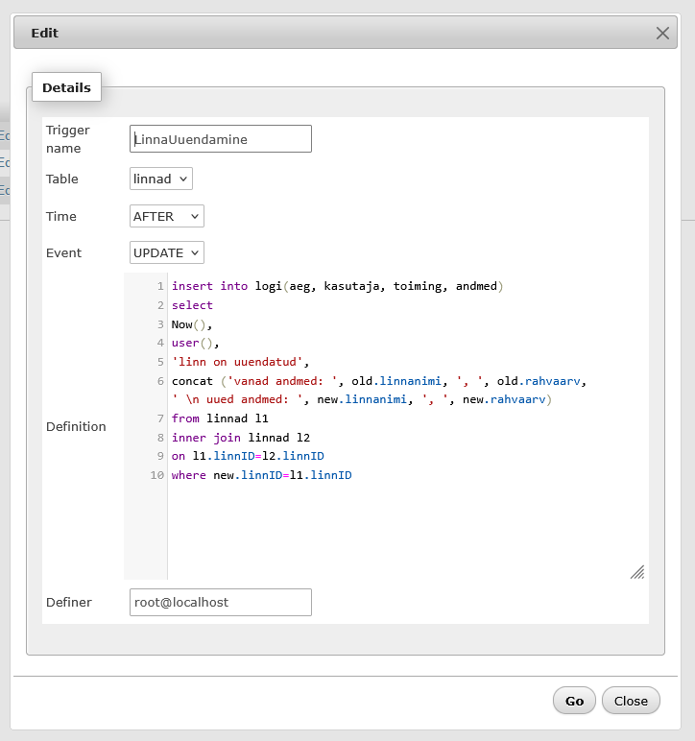695x741 pixels.
Task: Click the concat line with 'vanad andmed'
Action: pos(378,381)
